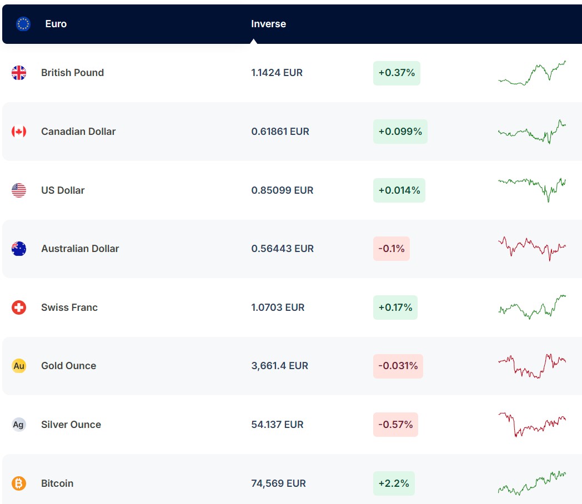This screenshot has width=582, height=504.
Task: Click the Australian flag icon
Action: tap(19, 249)
